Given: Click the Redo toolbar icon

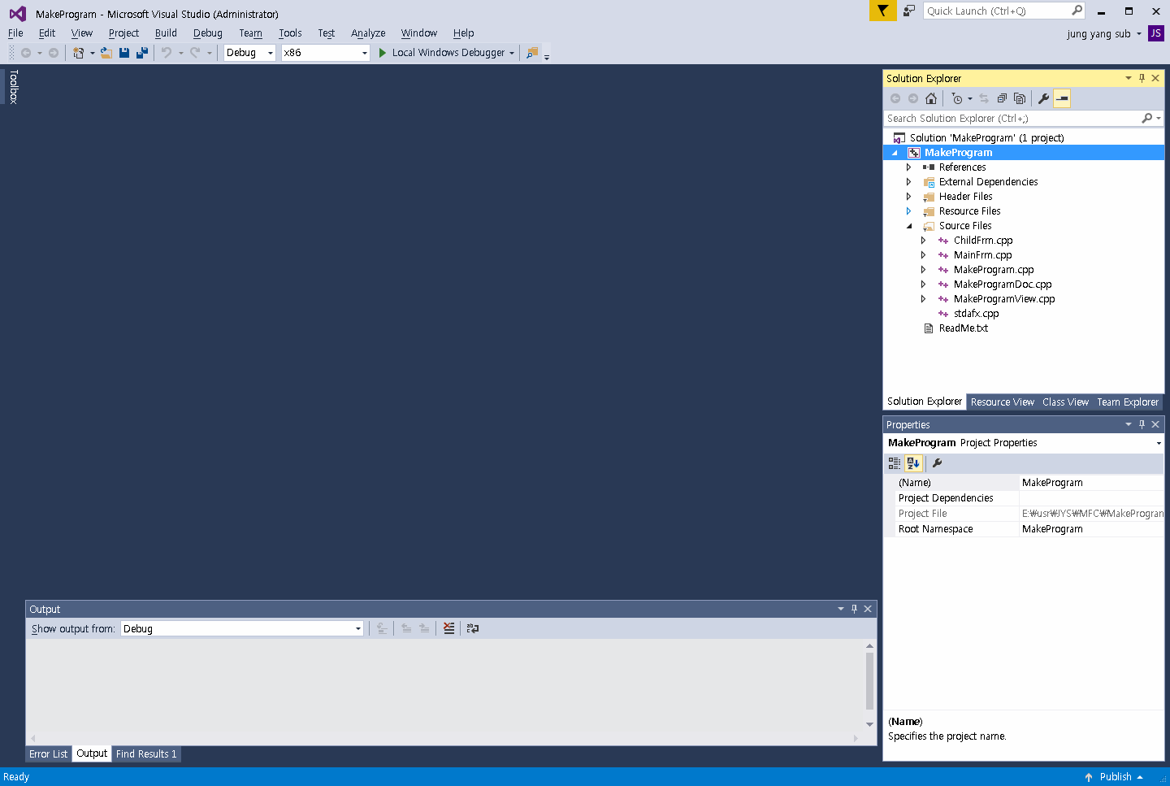Looking at the screenshot, I should pyautogui.click(x=195, y=53).
